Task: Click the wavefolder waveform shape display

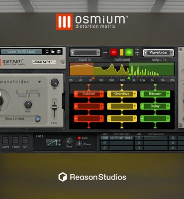Action: pyautogui.click(x=28, y=94)
